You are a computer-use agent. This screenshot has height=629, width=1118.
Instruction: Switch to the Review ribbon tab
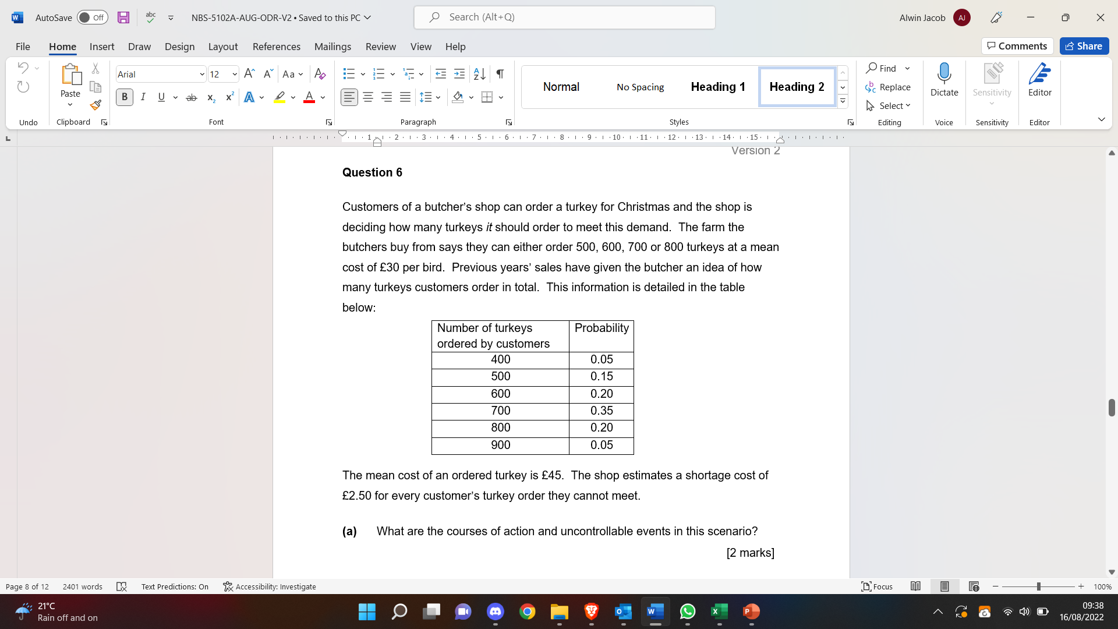click(x=381, y=47)
